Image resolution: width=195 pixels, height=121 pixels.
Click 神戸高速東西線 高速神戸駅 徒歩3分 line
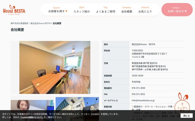149,66
